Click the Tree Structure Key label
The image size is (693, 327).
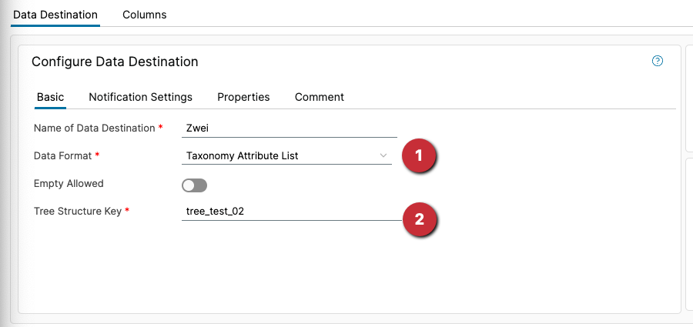(x=77, y=212)
